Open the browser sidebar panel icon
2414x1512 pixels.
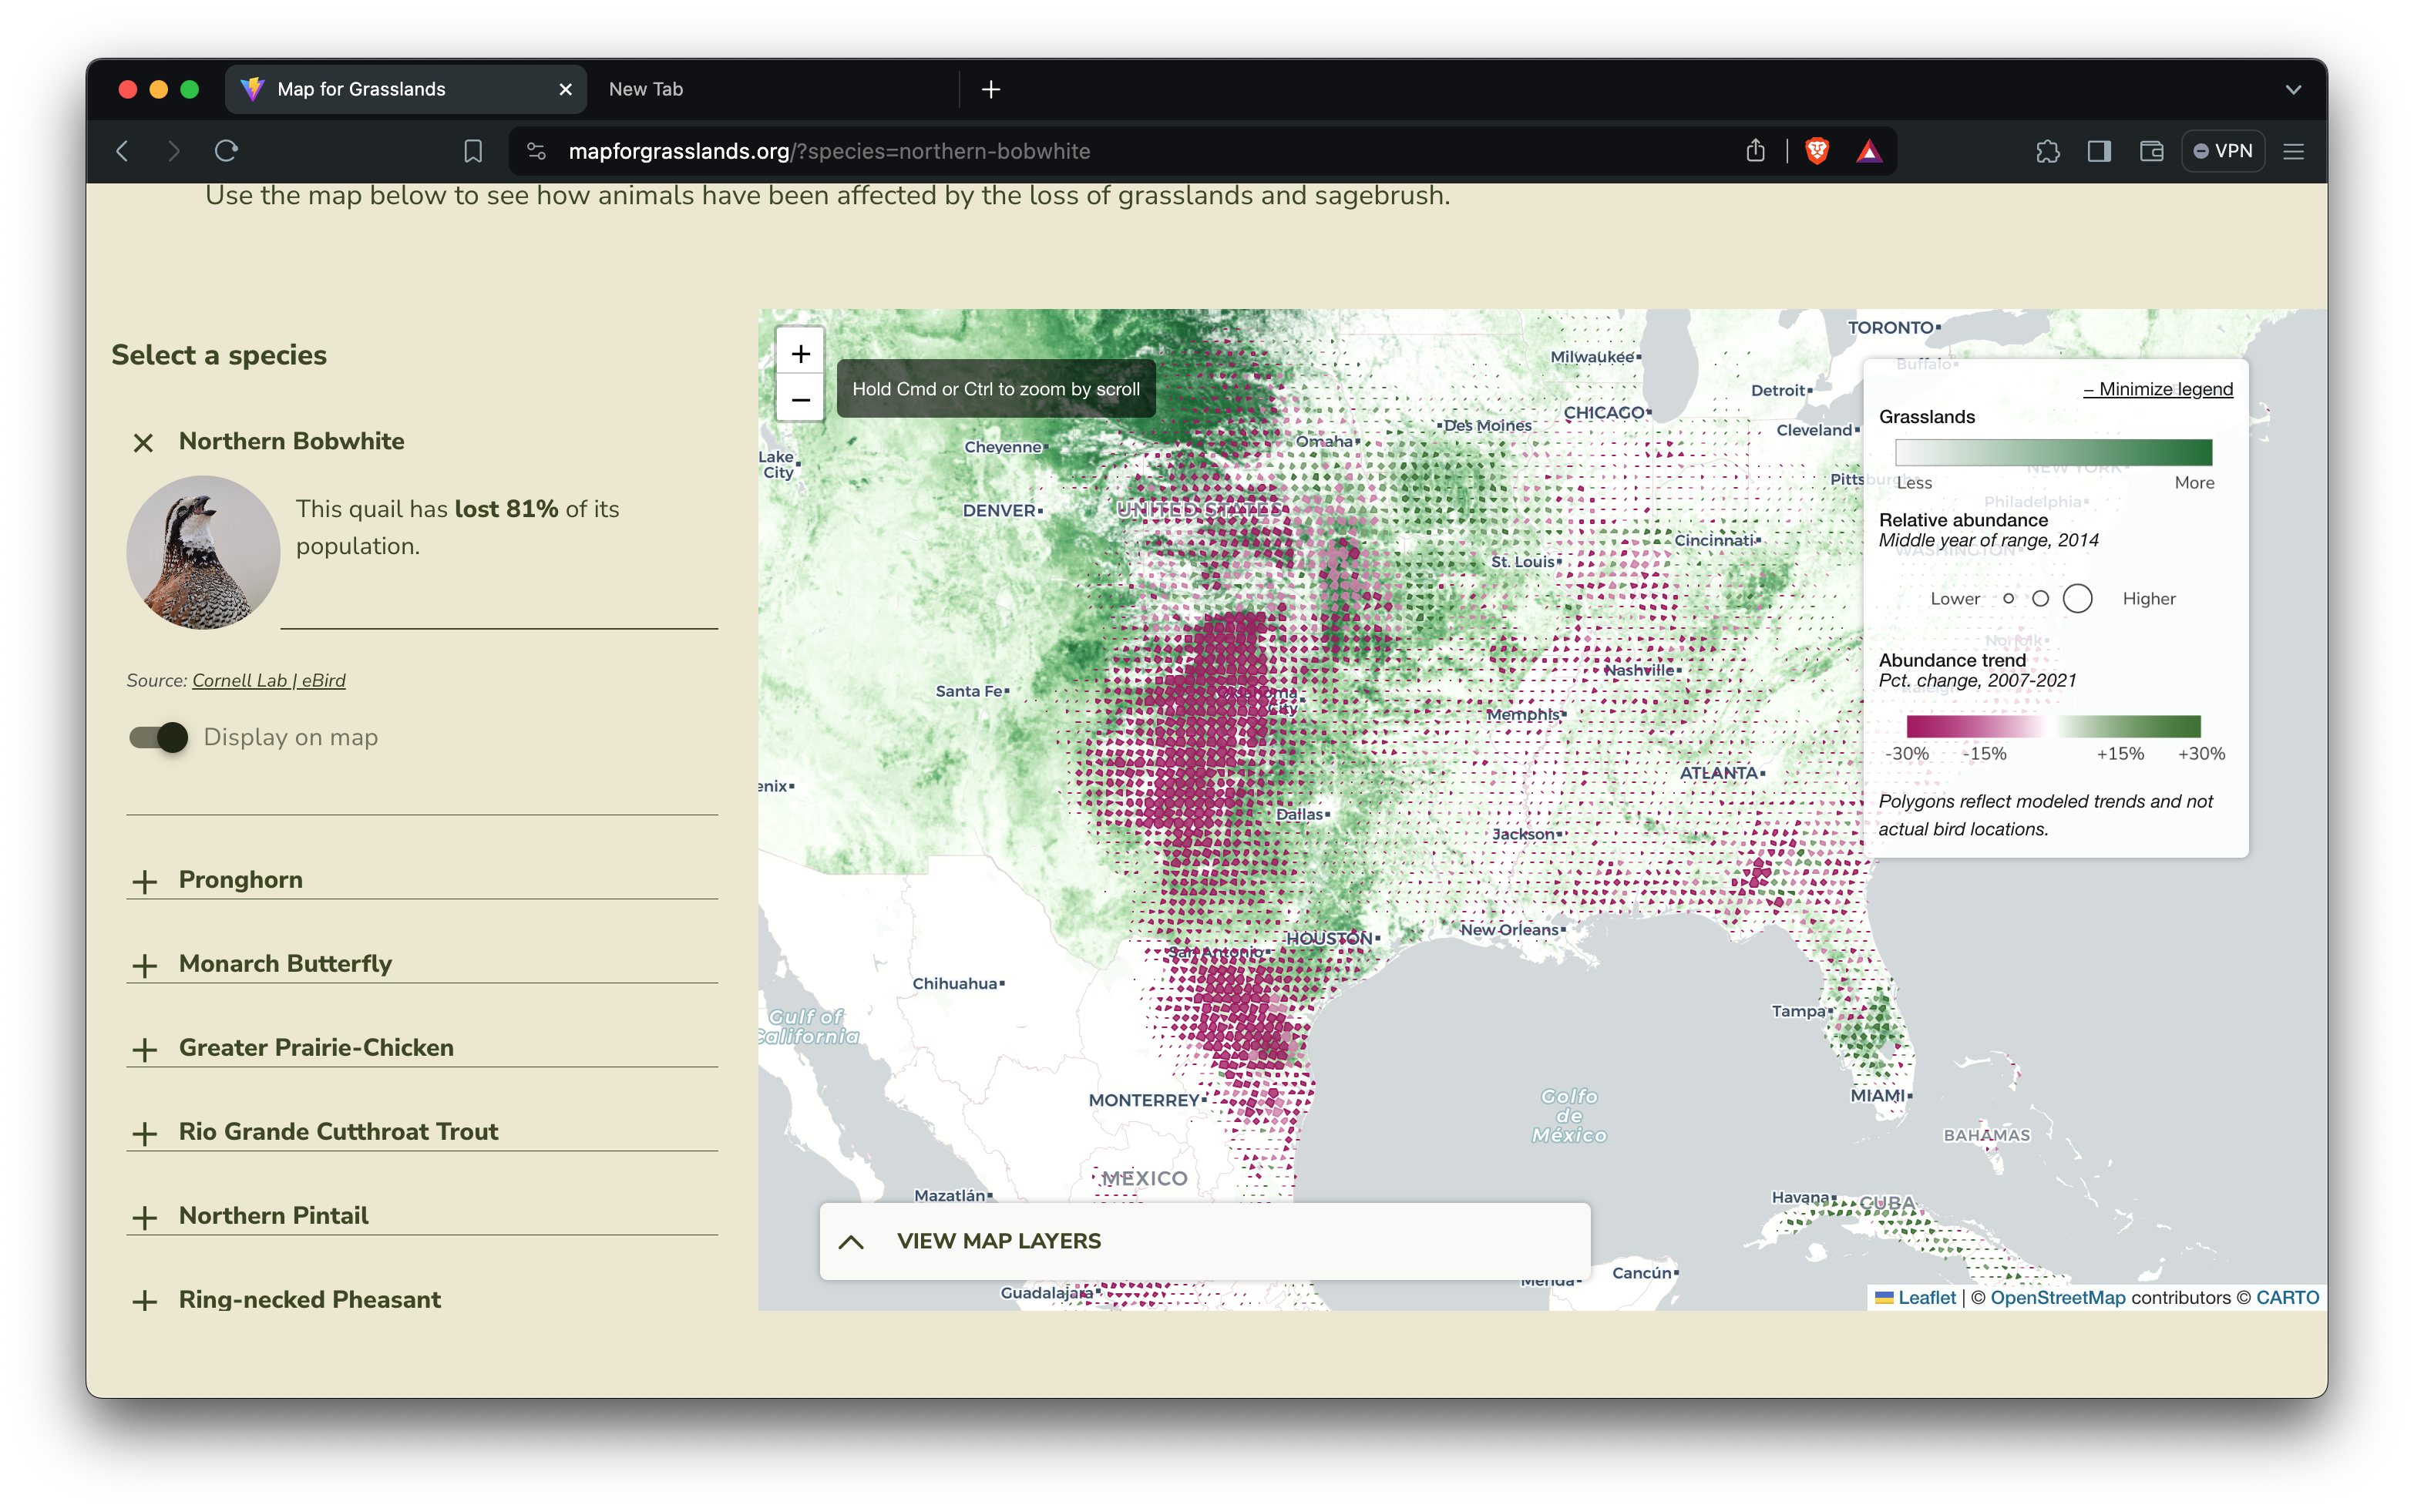click(2098, 151)
